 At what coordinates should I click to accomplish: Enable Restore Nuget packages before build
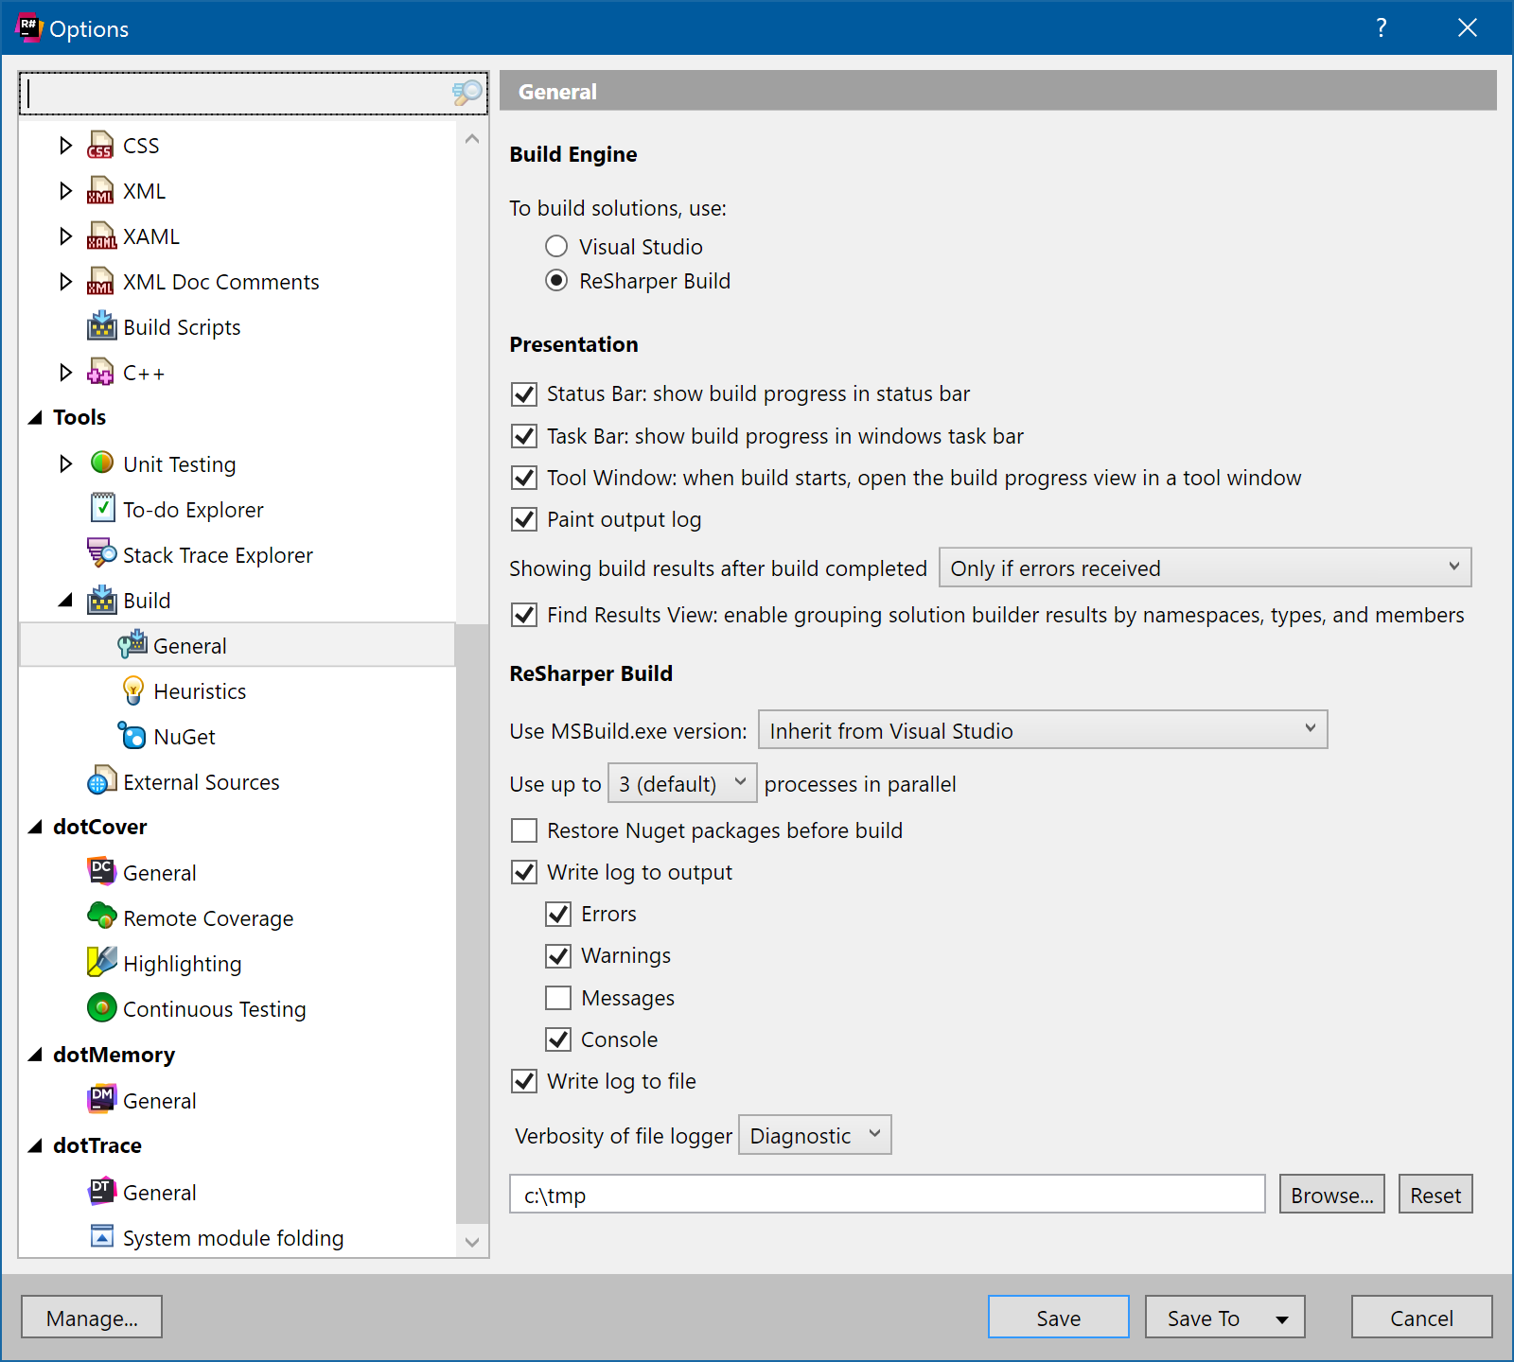(x=523, y=830)
